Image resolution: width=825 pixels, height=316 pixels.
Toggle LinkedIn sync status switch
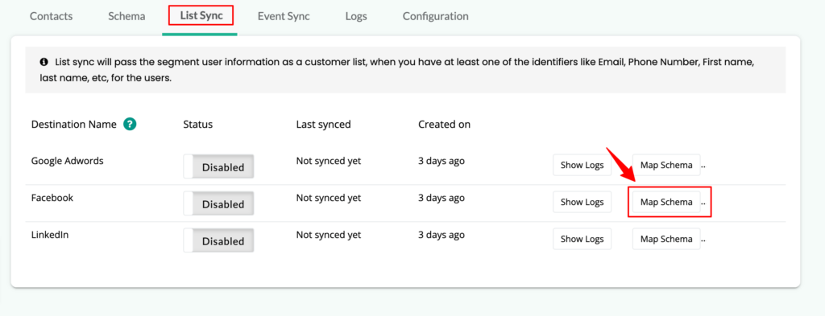point(218,241)
